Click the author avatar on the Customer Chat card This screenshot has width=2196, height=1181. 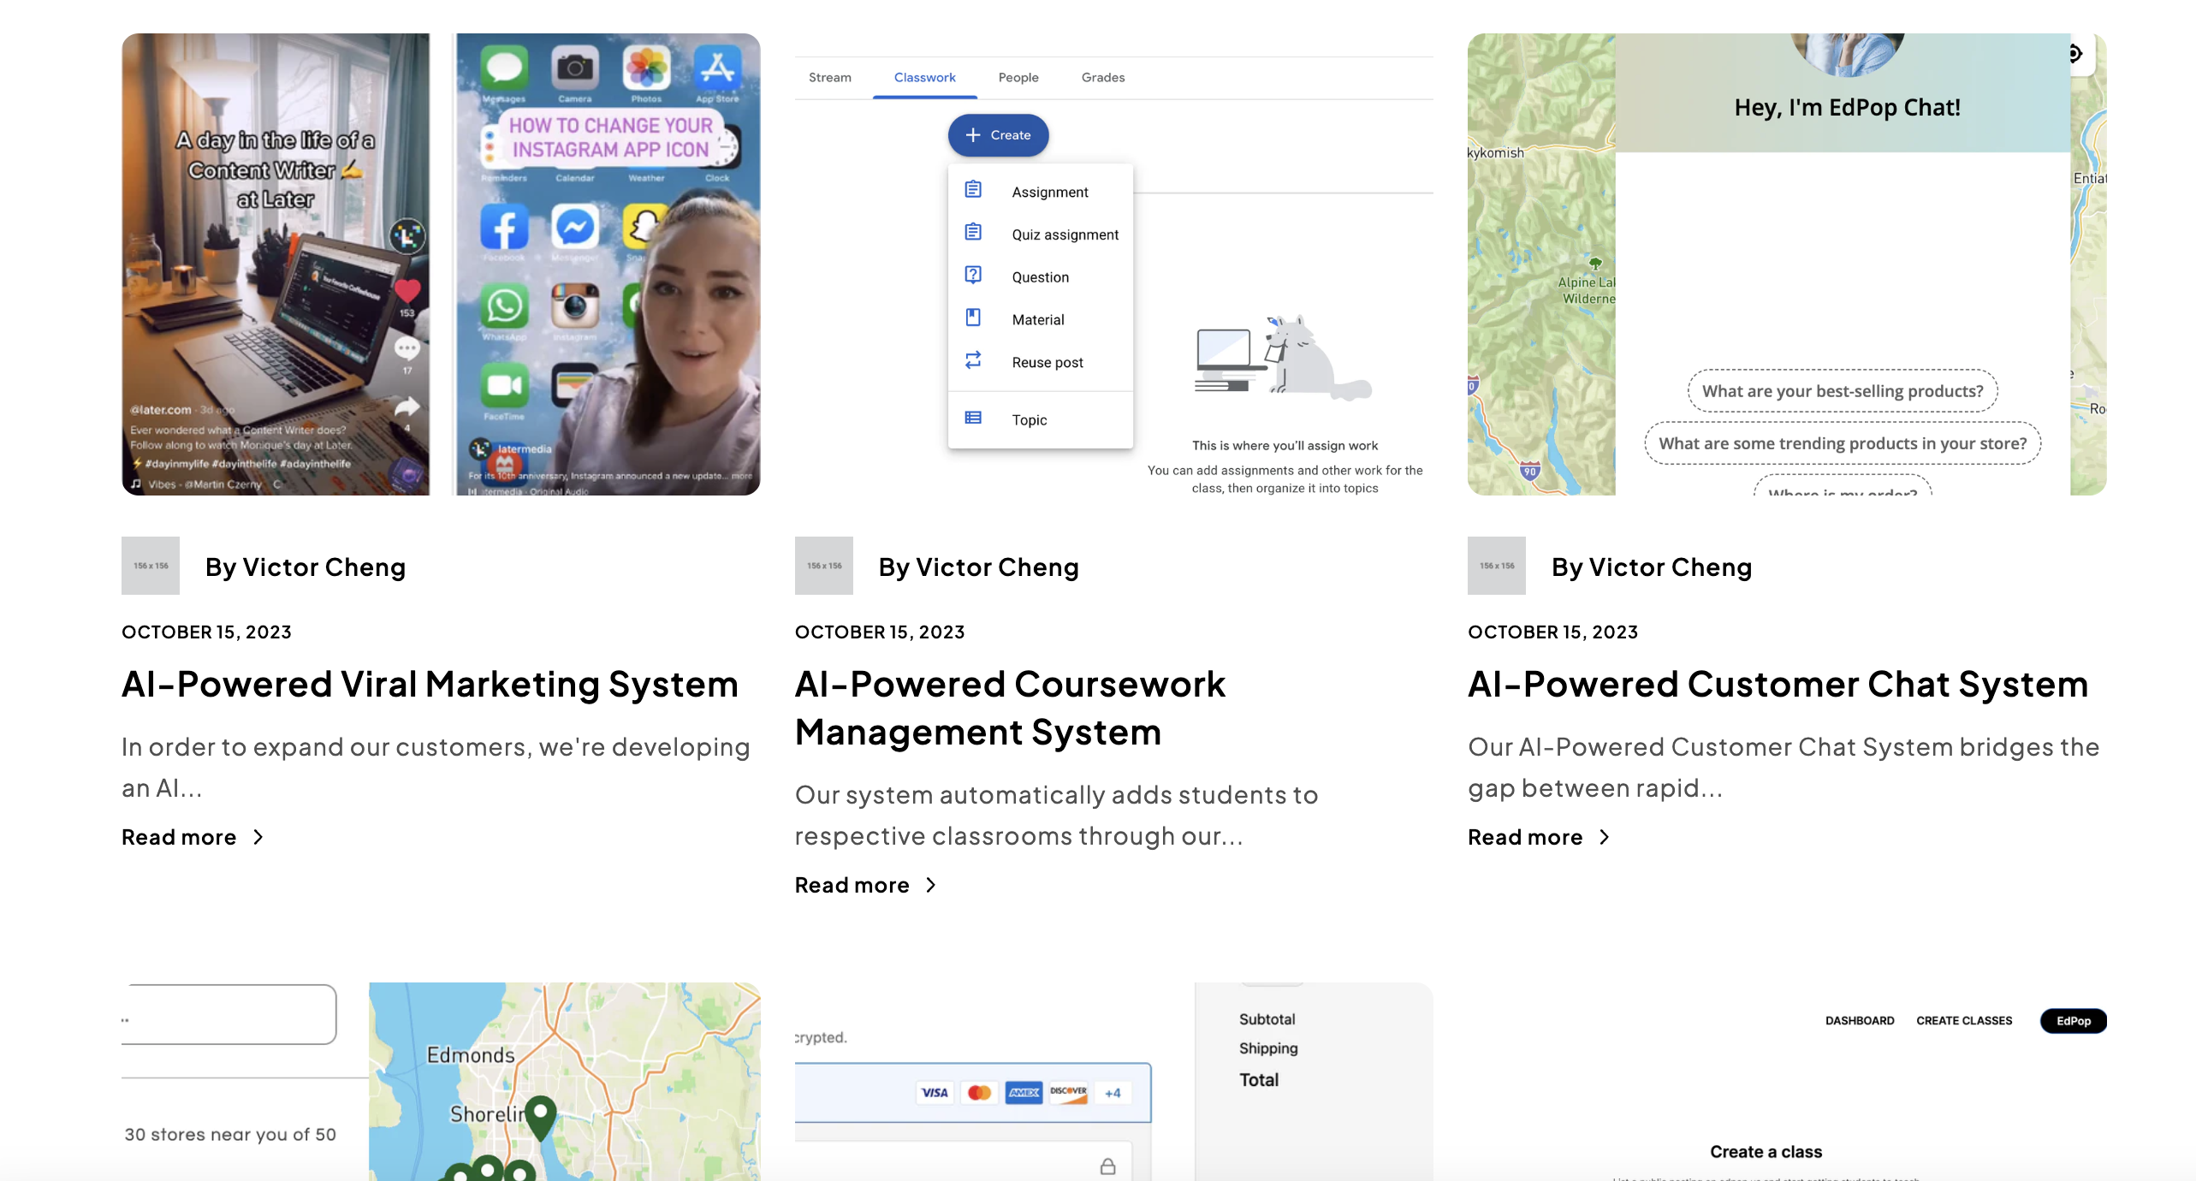coord(1497,566)
